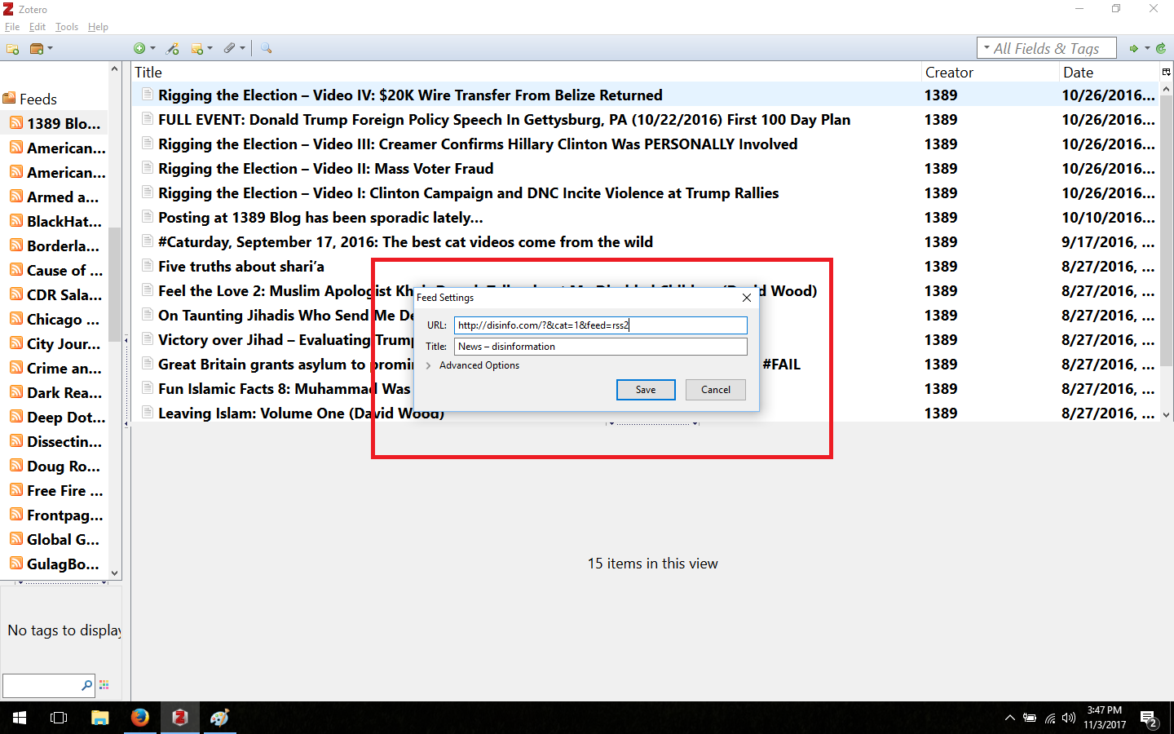Sort by the Date column header

click(1109, 73)
